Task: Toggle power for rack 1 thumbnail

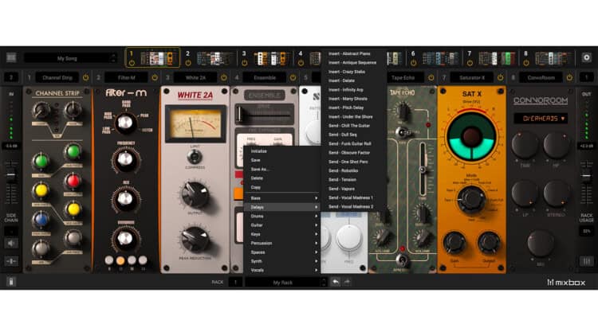Action: tap(132, 63)
